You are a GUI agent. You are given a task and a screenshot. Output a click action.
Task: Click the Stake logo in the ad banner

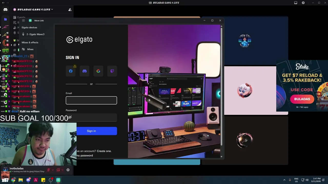302,67
